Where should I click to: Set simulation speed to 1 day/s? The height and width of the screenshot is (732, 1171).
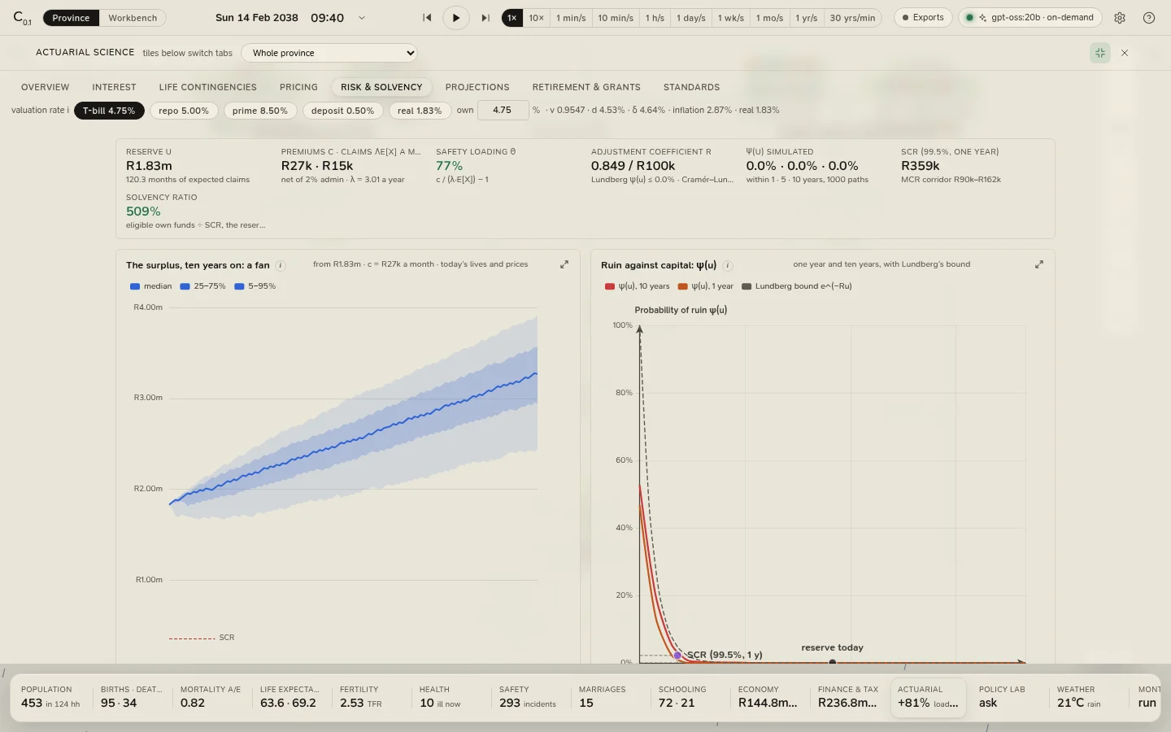(691, 18)
